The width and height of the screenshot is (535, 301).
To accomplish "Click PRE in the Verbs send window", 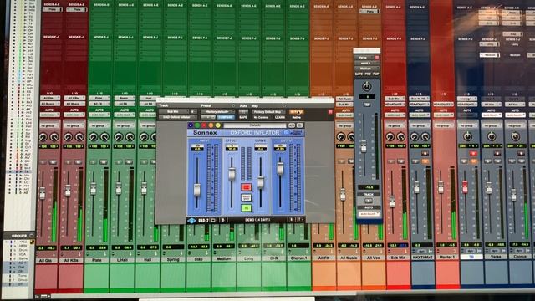I will click(x=368, y=74).
